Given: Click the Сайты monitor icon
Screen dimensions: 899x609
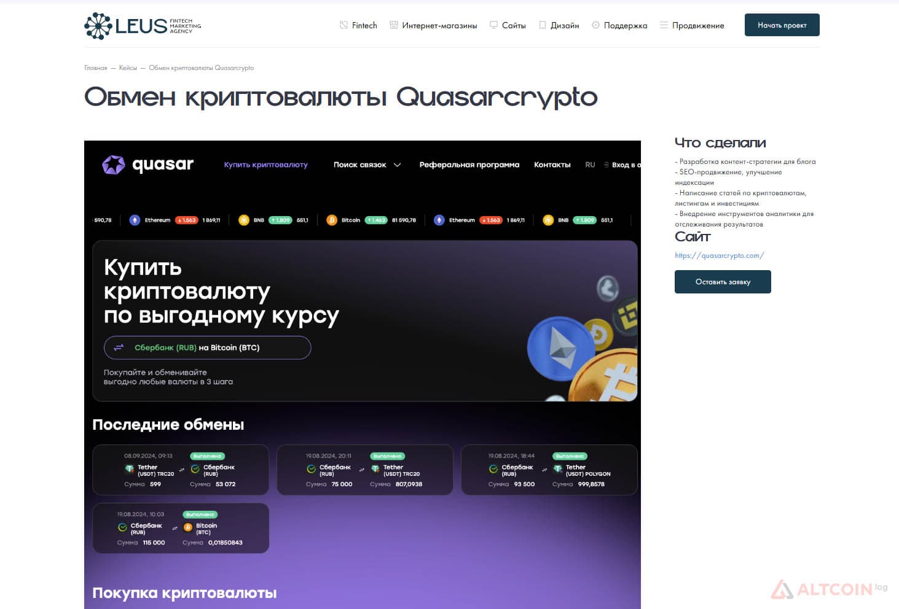Looking at the screenshot, I should [x=493, y=25].
